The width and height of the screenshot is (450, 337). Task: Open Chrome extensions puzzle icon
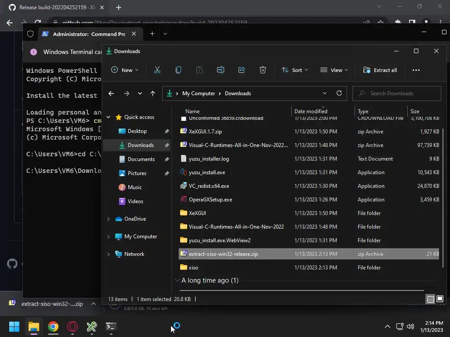pos(398,22)
